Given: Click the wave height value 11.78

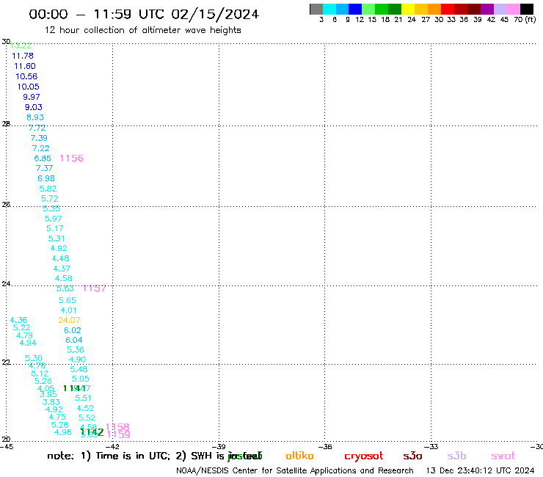Looking at the screenshot, I should tap(23, 56).
